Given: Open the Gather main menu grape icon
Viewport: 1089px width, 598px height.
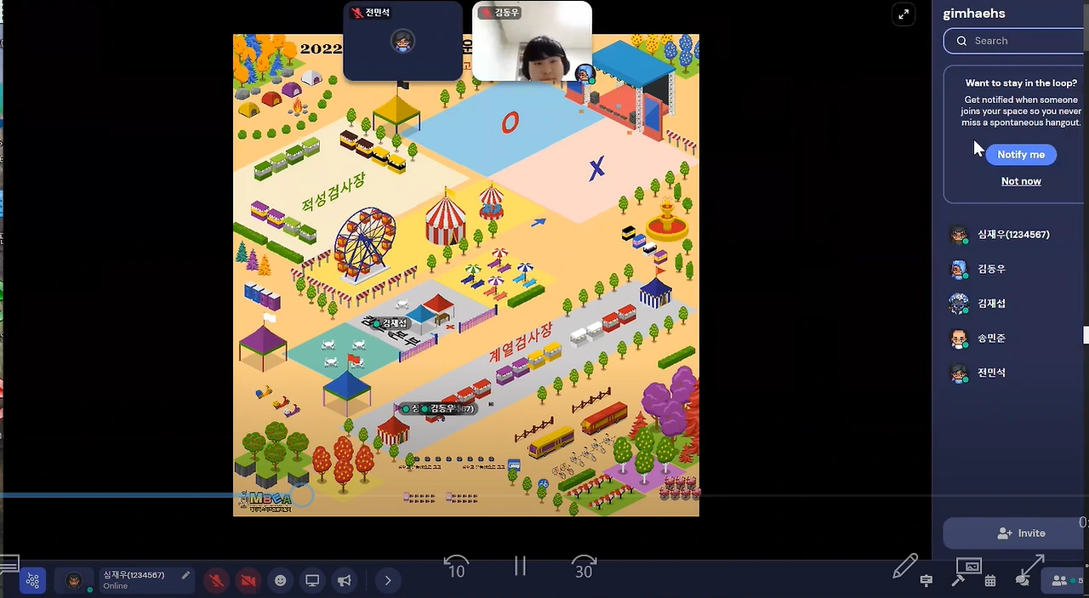Looking at the screenshot, I should pos(32,581).
